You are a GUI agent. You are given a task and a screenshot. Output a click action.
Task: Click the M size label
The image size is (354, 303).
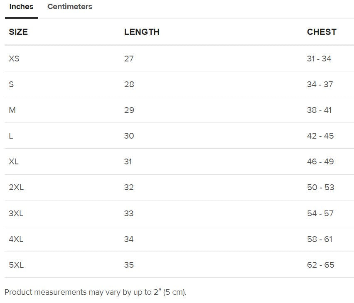[12, 110]
